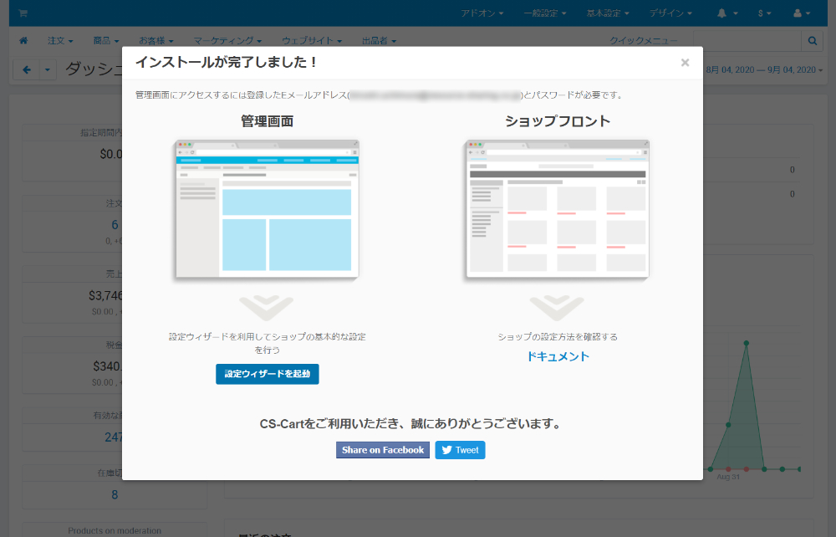Open the date range selector
836x537 pixels.
click(x=764, y=70)
